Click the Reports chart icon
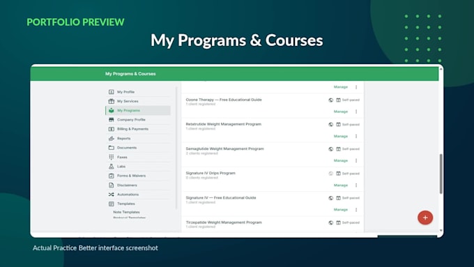Image resolution: width=474 pixels, height=267 pixels. pyautogui.click(x=112, y=139)
